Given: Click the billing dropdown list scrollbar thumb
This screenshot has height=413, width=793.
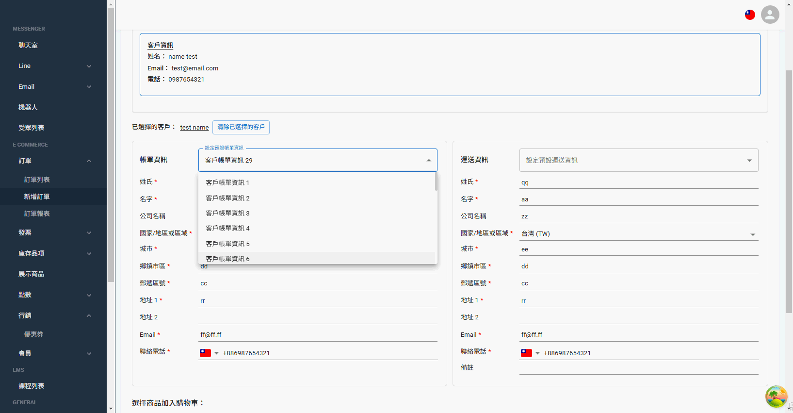Looking at the screenshot, I should tap(436, 182).
